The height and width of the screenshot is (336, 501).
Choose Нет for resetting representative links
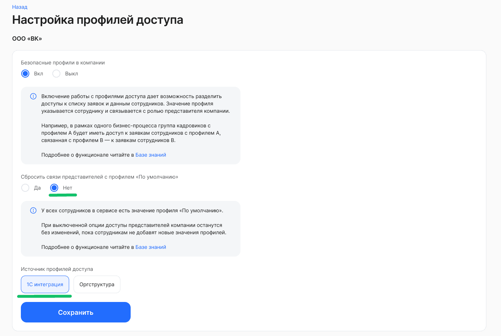pyautogui.click(x=54, y=187)
